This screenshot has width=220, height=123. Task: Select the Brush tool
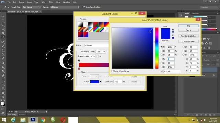pyautogui.click(x=3, y=46)
